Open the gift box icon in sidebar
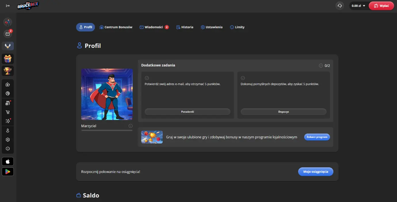397x202 pixels. click(x=8, y=59)
